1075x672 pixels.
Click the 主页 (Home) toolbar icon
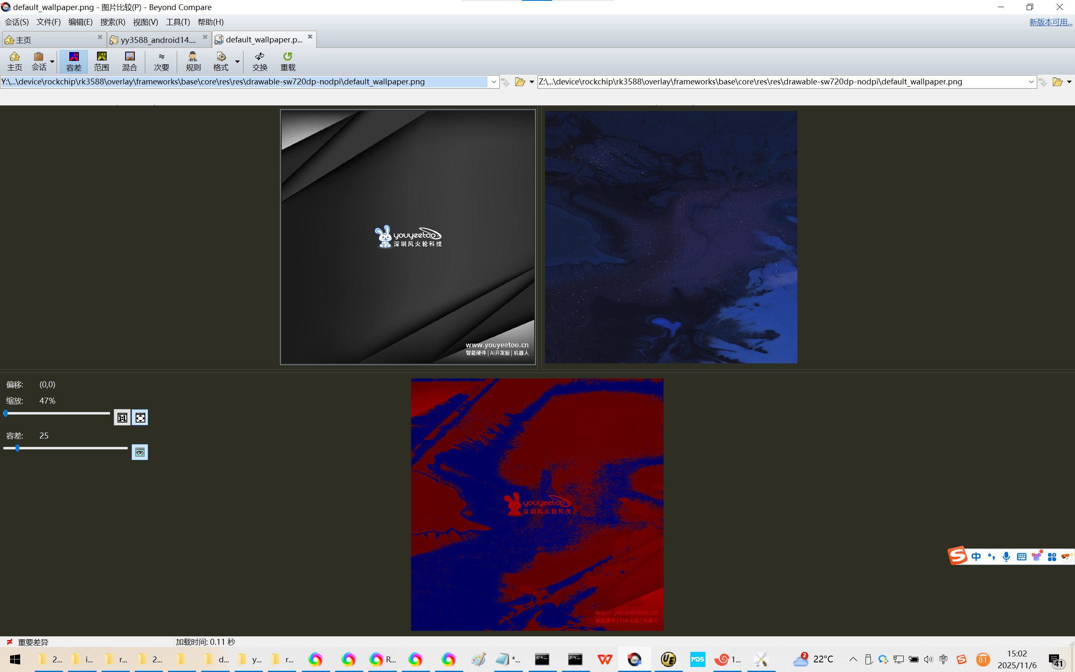pyautogui.click(x=14, y=61)
